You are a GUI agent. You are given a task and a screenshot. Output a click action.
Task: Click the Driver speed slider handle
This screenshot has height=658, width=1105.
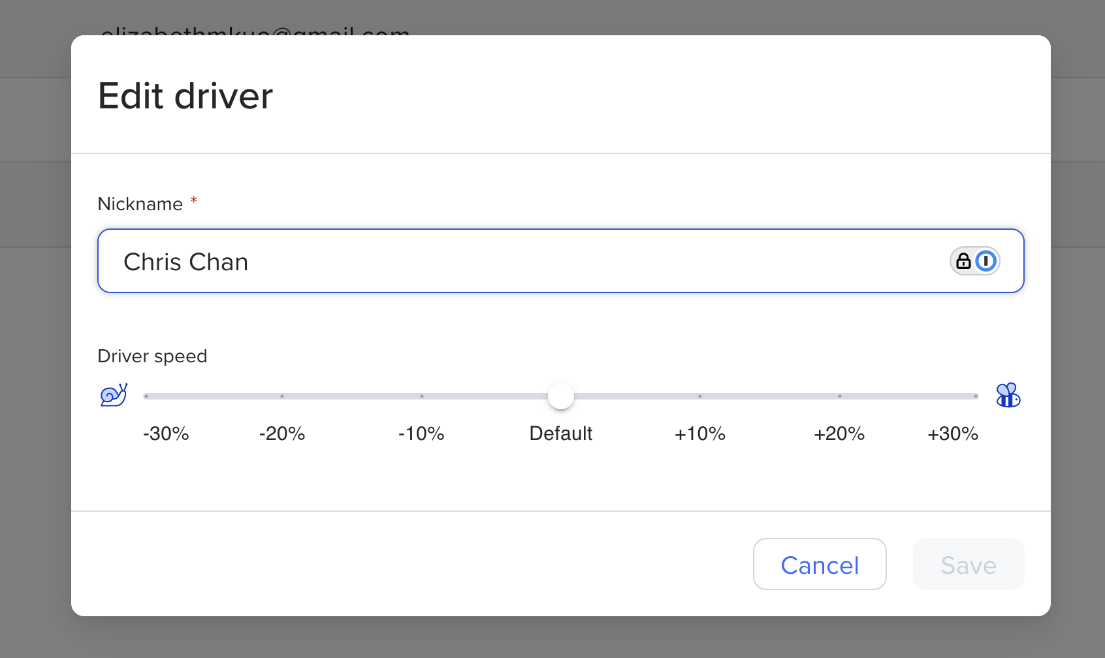560,396
